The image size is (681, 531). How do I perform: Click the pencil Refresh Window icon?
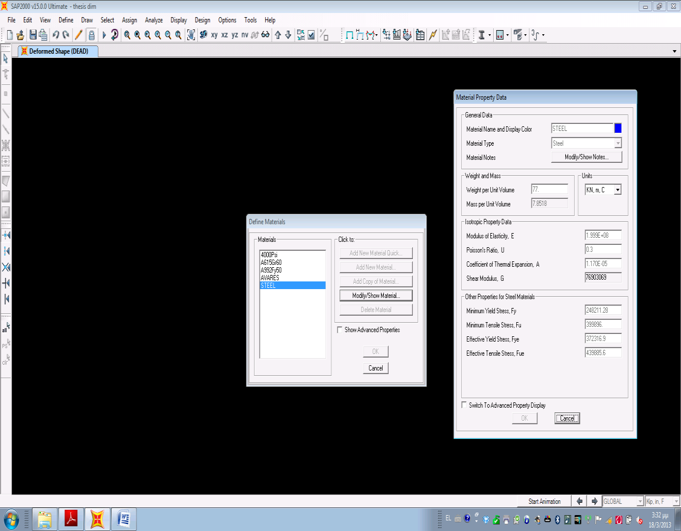[x=79, y=35]
